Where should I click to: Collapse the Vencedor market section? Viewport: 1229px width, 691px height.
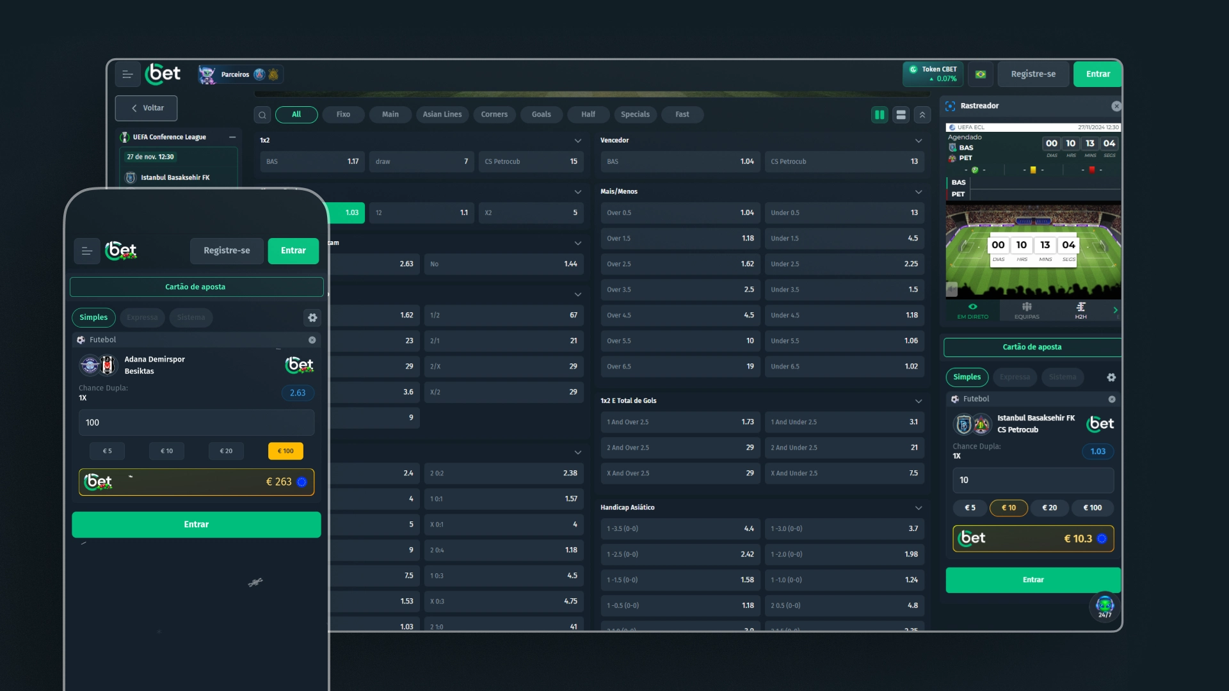[919, 141]
